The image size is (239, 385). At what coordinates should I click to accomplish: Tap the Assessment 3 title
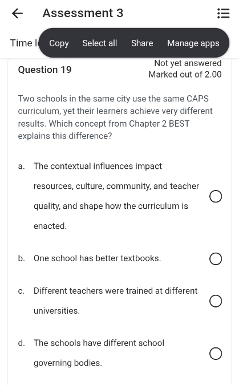pyautogui.click(x=83, y=13)
